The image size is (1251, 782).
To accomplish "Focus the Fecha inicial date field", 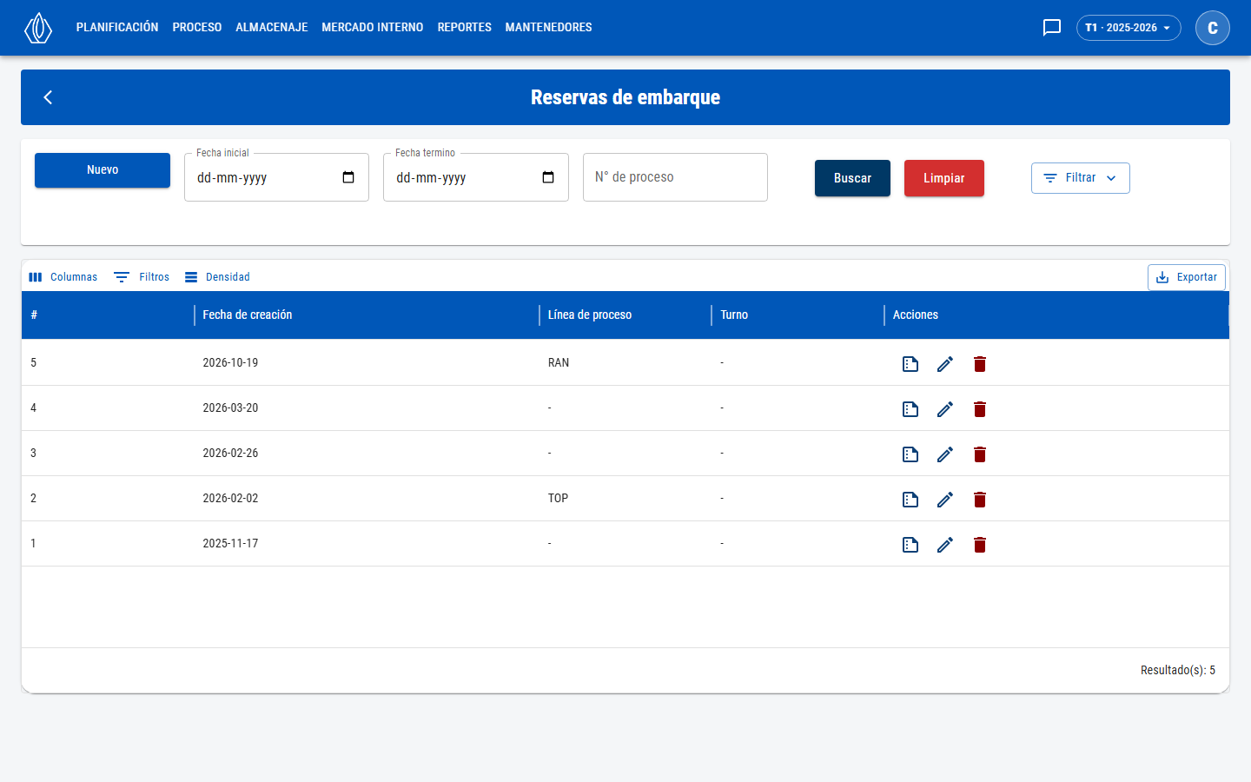I will (276, 177).
